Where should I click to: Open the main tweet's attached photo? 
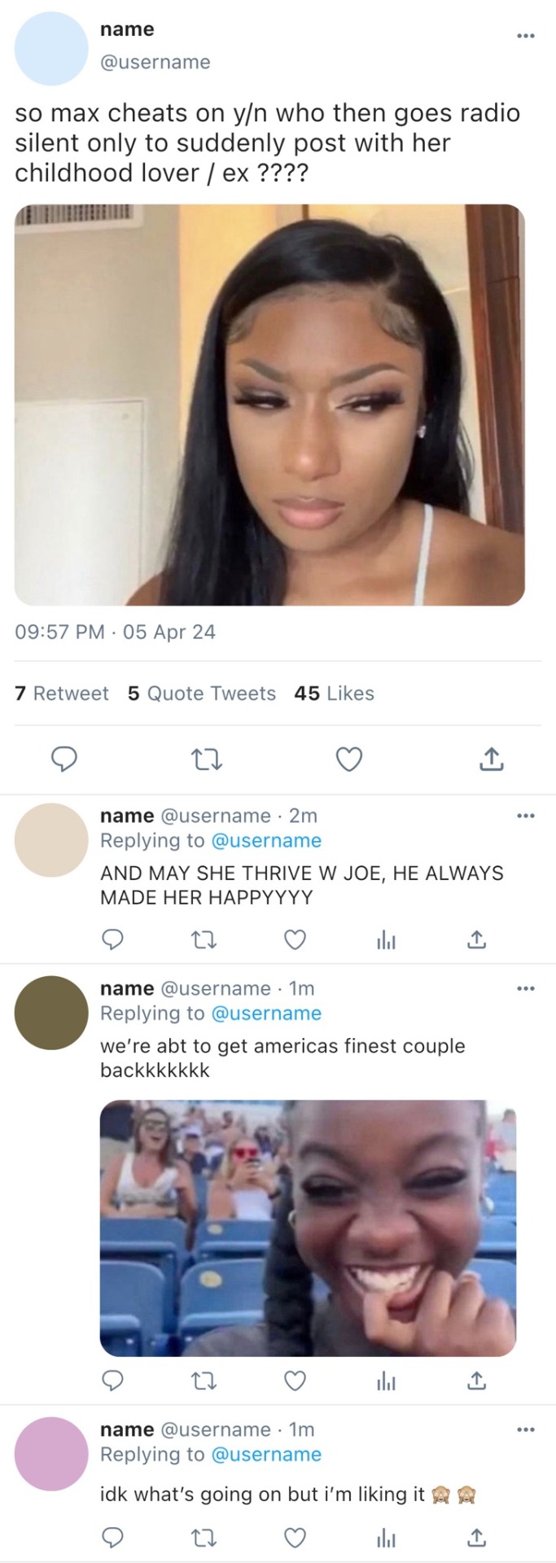point(269,405)
